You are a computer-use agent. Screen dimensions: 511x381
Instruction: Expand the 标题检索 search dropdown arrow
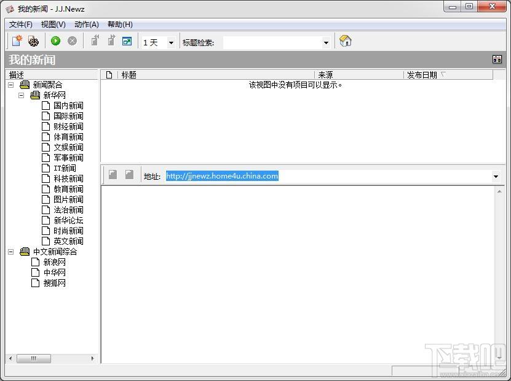(x=325, y=42)
